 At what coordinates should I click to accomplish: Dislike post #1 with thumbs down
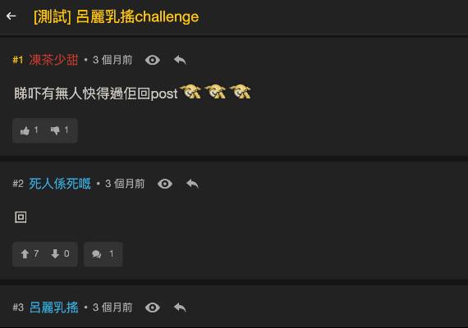[x=59, y=130]
